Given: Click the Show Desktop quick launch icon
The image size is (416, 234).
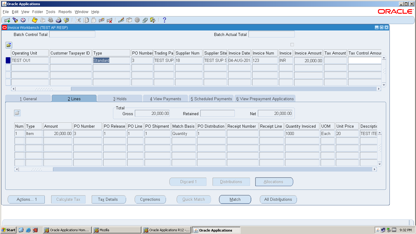Looking at the screenshot, I should pos(21,230).
